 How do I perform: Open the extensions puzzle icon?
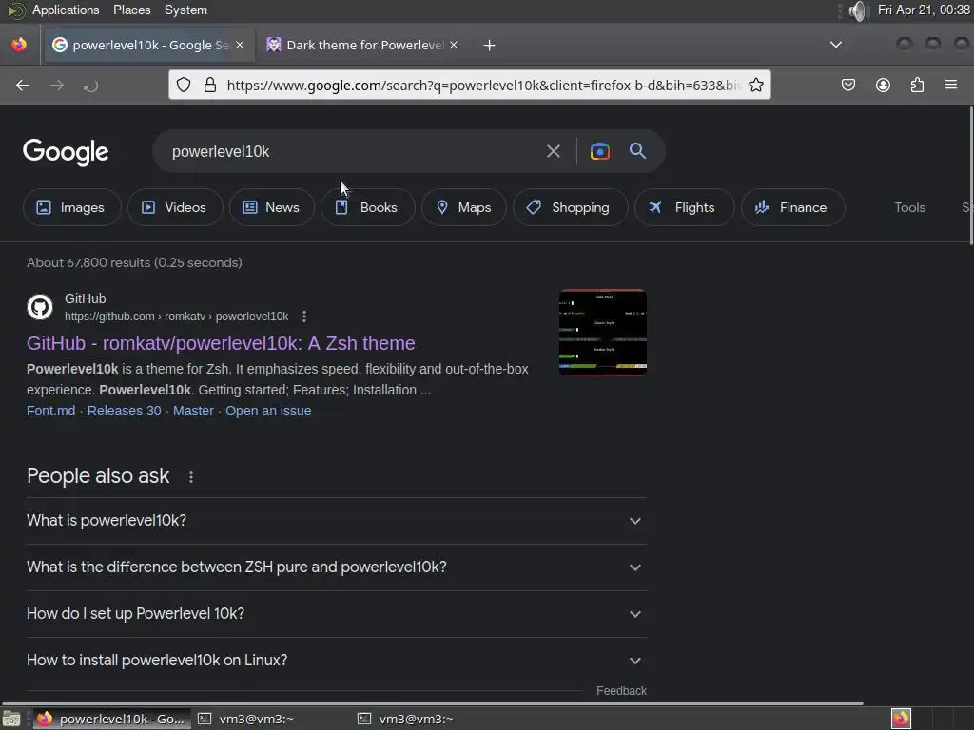917,85
